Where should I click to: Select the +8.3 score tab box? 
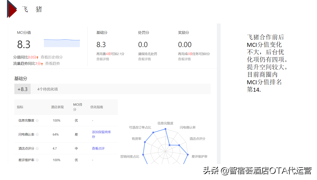click(23, 89)
